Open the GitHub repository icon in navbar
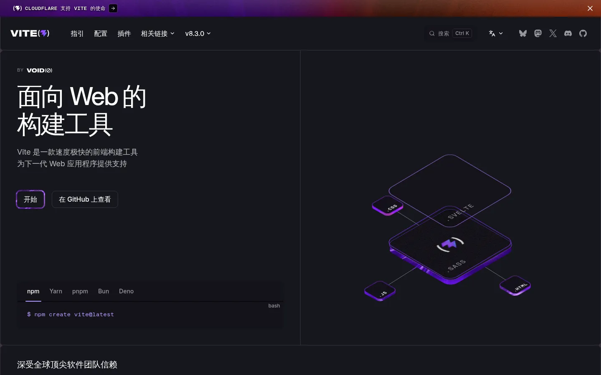This screenshot has height=375, width=601. [583, 33]
